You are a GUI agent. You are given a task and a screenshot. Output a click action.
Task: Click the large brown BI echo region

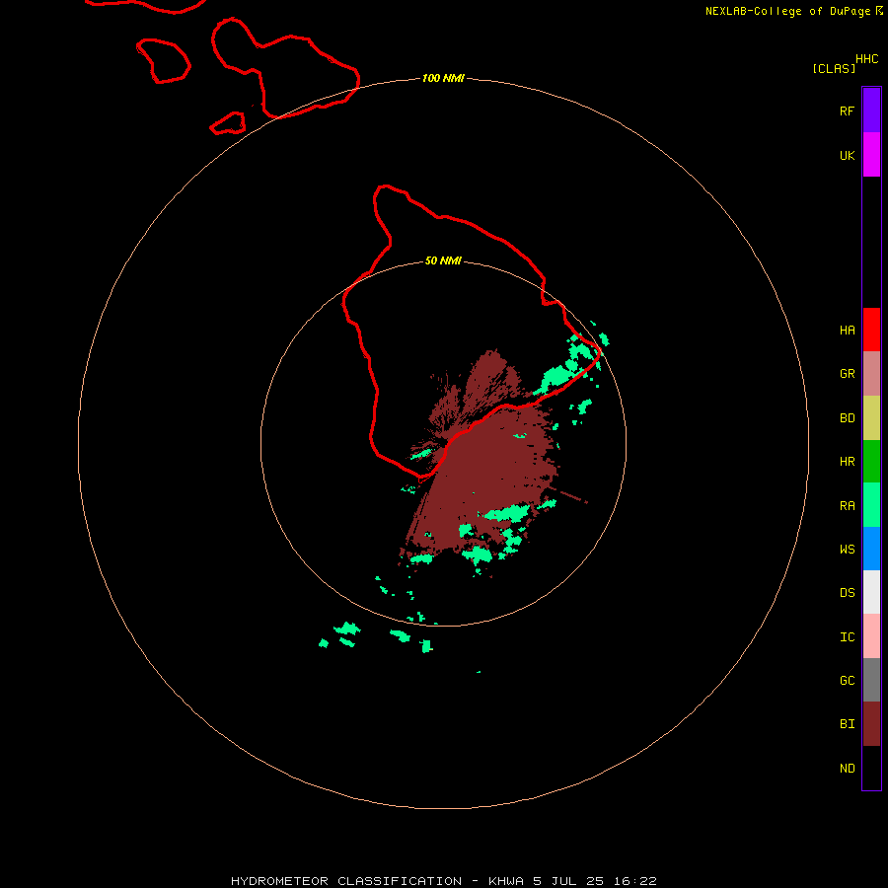click(487, 470)
